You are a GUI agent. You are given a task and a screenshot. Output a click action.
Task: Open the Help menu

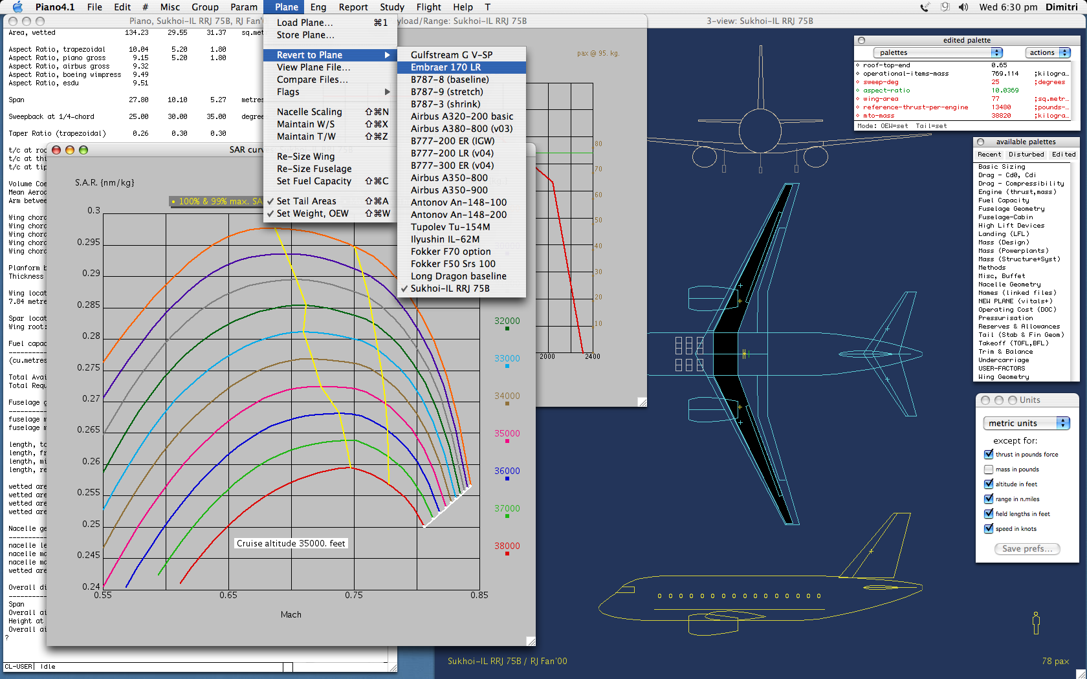(x=463, y=7)
